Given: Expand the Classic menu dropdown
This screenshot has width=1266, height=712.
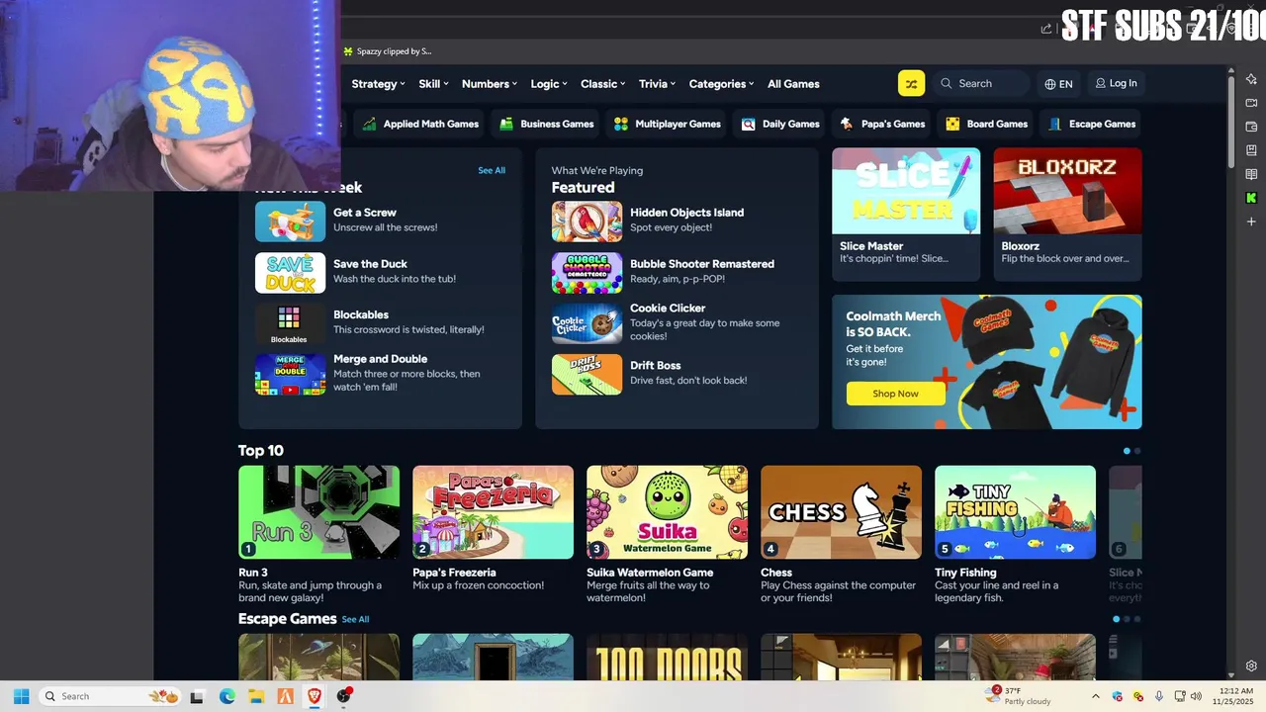Looking at the screenshot, I should (603, 84).
